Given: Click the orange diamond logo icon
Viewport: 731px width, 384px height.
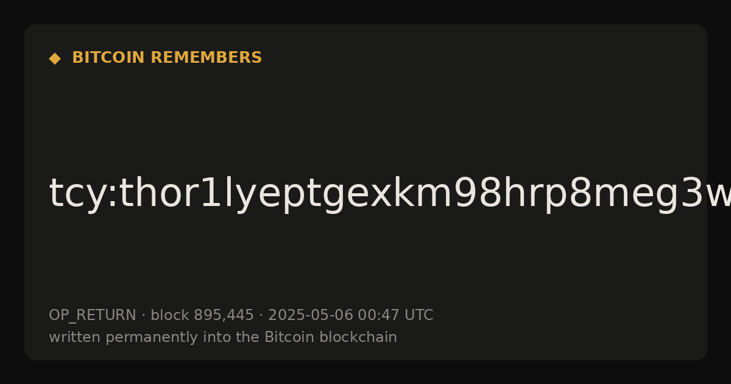Looking at the screenshot, I should pos(55,59).
